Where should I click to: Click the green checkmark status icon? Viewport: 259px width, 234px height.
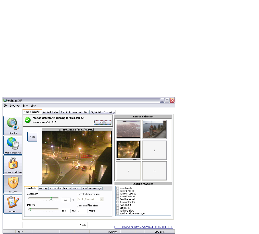click(x=28, y=120)
